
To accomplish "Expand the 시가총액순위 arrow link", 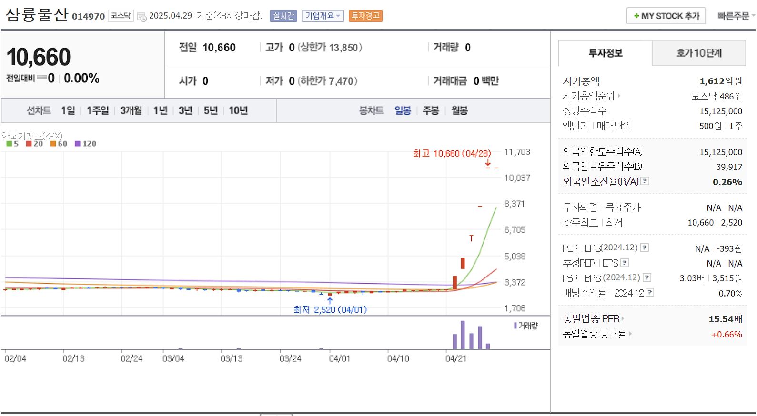I will pos(619,96).
